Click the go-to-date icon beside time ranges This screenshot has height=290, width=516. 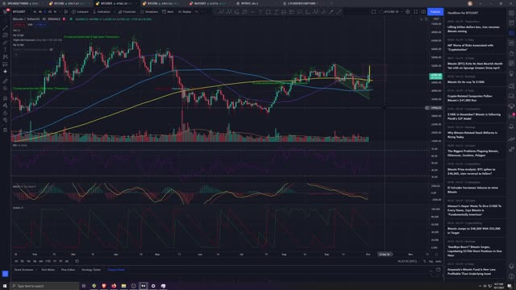pyautogui.click(x=77, y=261)
